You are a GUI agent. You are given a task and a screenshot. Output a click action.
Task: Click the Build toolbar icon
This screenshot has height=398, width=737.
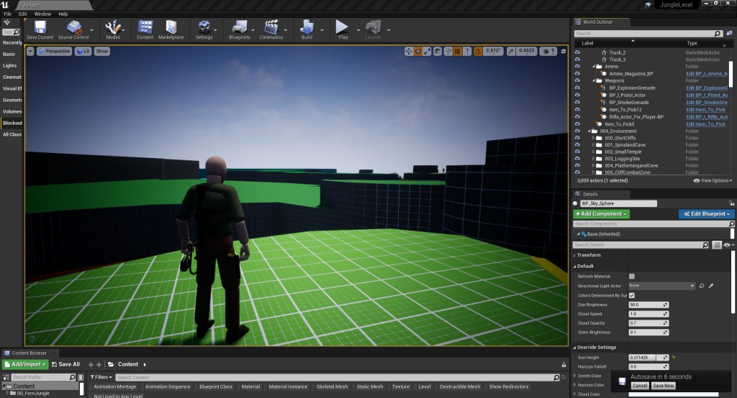point(307,28)
